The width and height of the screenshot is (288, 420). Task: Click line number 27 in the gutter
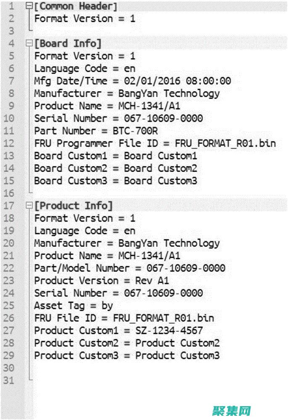(9, 331)
